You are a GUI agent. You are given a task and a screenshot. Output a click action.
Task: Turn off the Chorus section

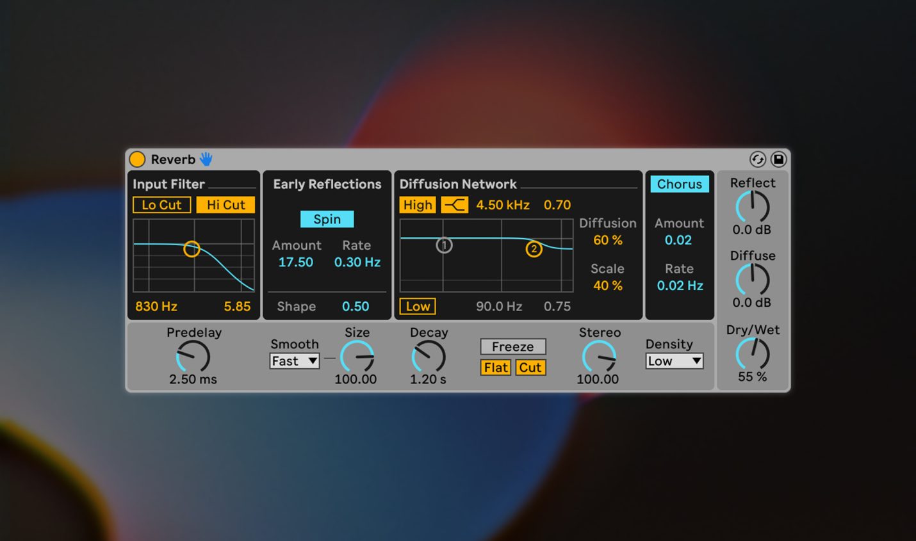[679, 184]
